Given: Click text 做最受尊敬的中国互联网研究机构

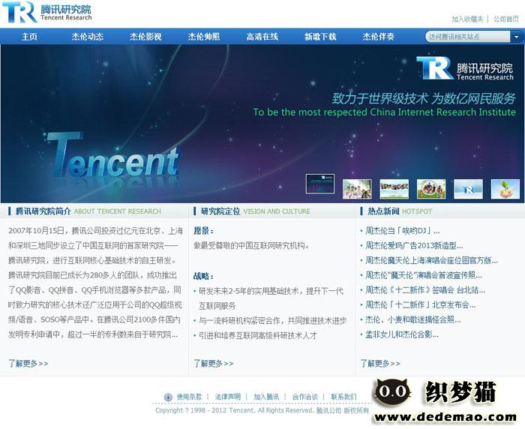Looking at the screenshot, I should click(251, 246).
